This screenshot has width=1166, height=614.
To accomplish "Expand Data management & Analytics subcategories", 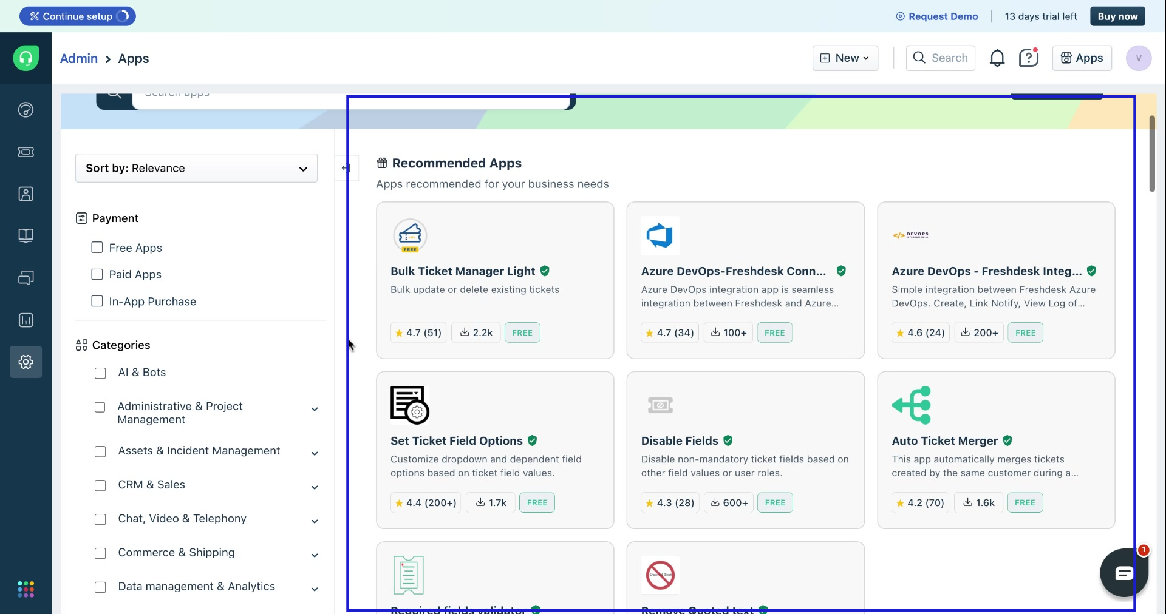I will tap(315, 589).
